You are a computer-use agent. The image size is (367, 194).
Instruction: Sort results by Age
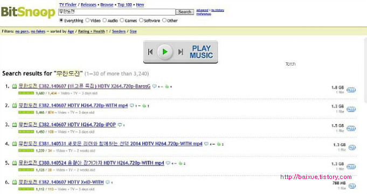coord(71,31)
